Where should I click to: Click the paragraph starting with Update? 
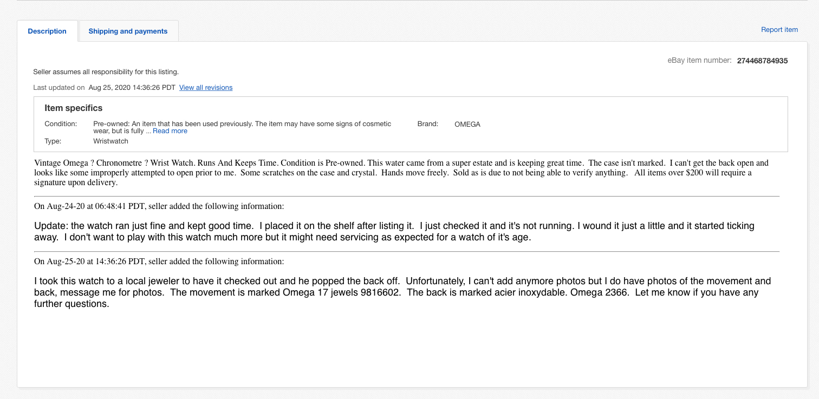(394, 231)
